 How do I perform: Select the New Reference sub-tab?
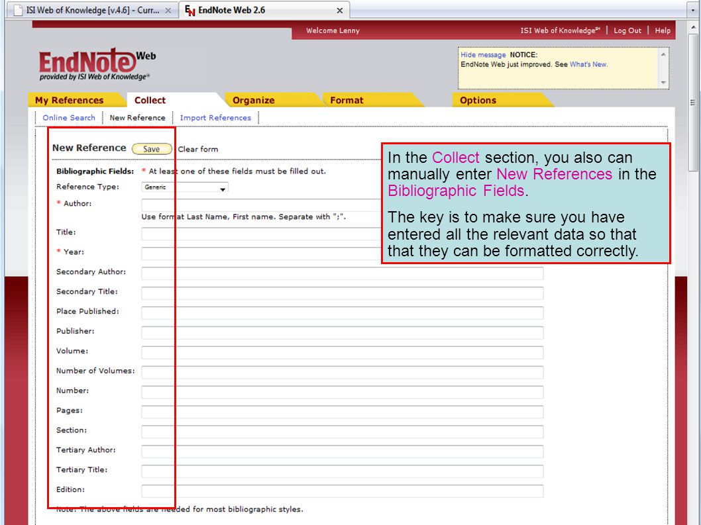pyautogui.click(x=137, y=117)
